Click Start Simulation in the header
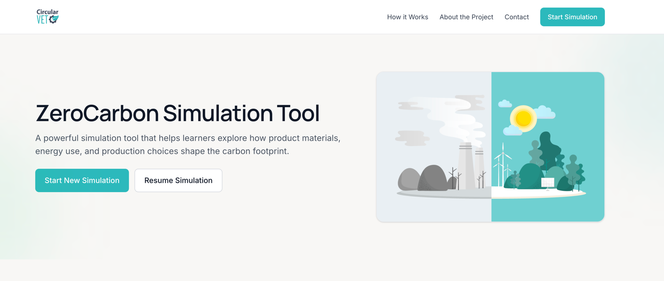 coord(572,17)
